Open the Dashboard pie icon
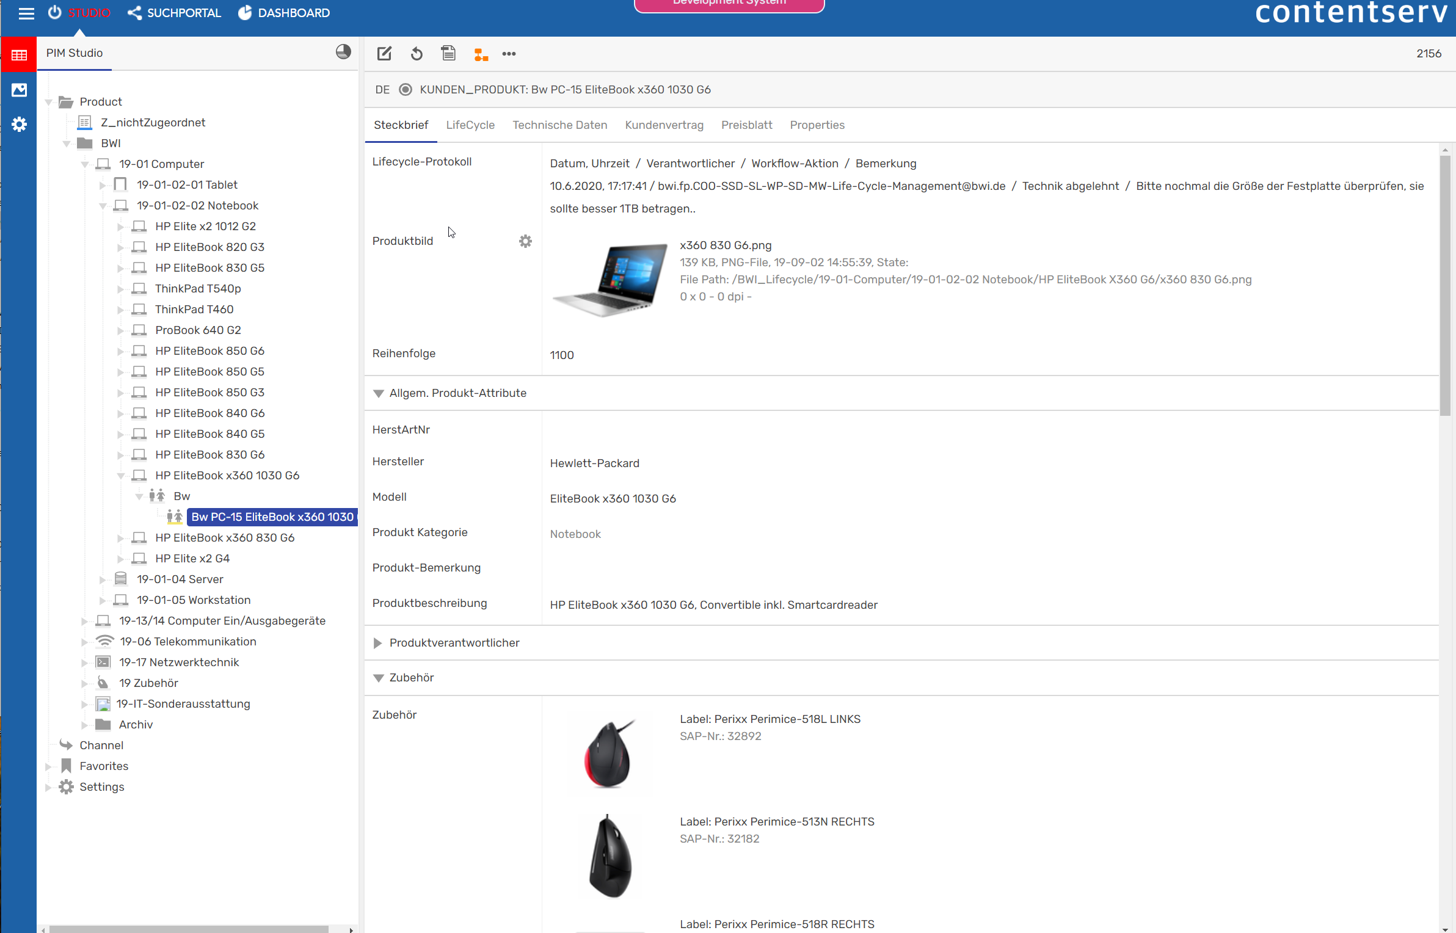Screen dimensions: 1456x933 click(x=245, y=13)
